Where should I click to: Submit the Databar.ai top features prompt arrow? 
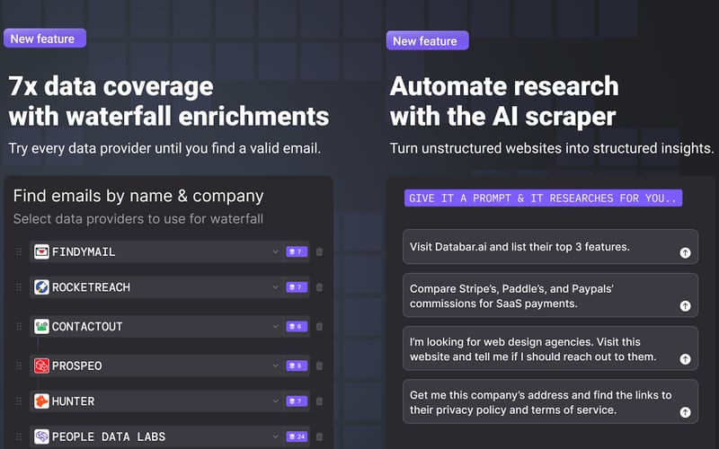(685, 253)
